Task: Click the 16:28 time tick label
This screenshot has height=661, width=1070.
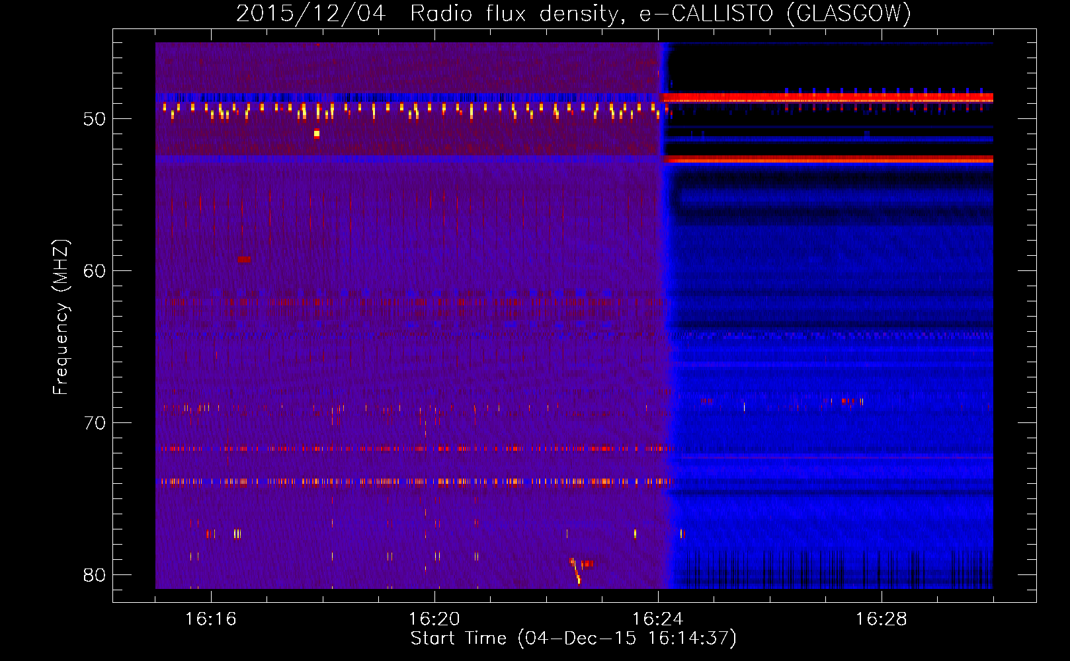Action: (882, 619)
